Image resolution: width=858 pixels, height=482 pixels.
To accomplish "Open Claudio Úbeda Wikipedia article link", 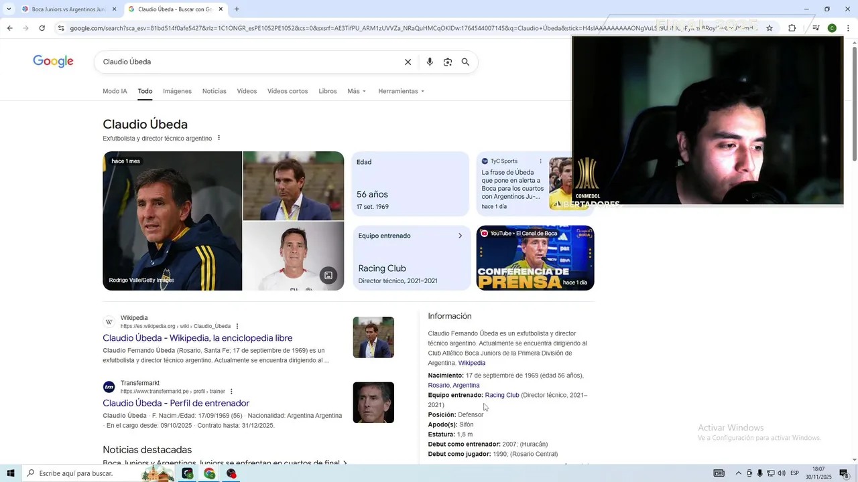I will (198, 338).
